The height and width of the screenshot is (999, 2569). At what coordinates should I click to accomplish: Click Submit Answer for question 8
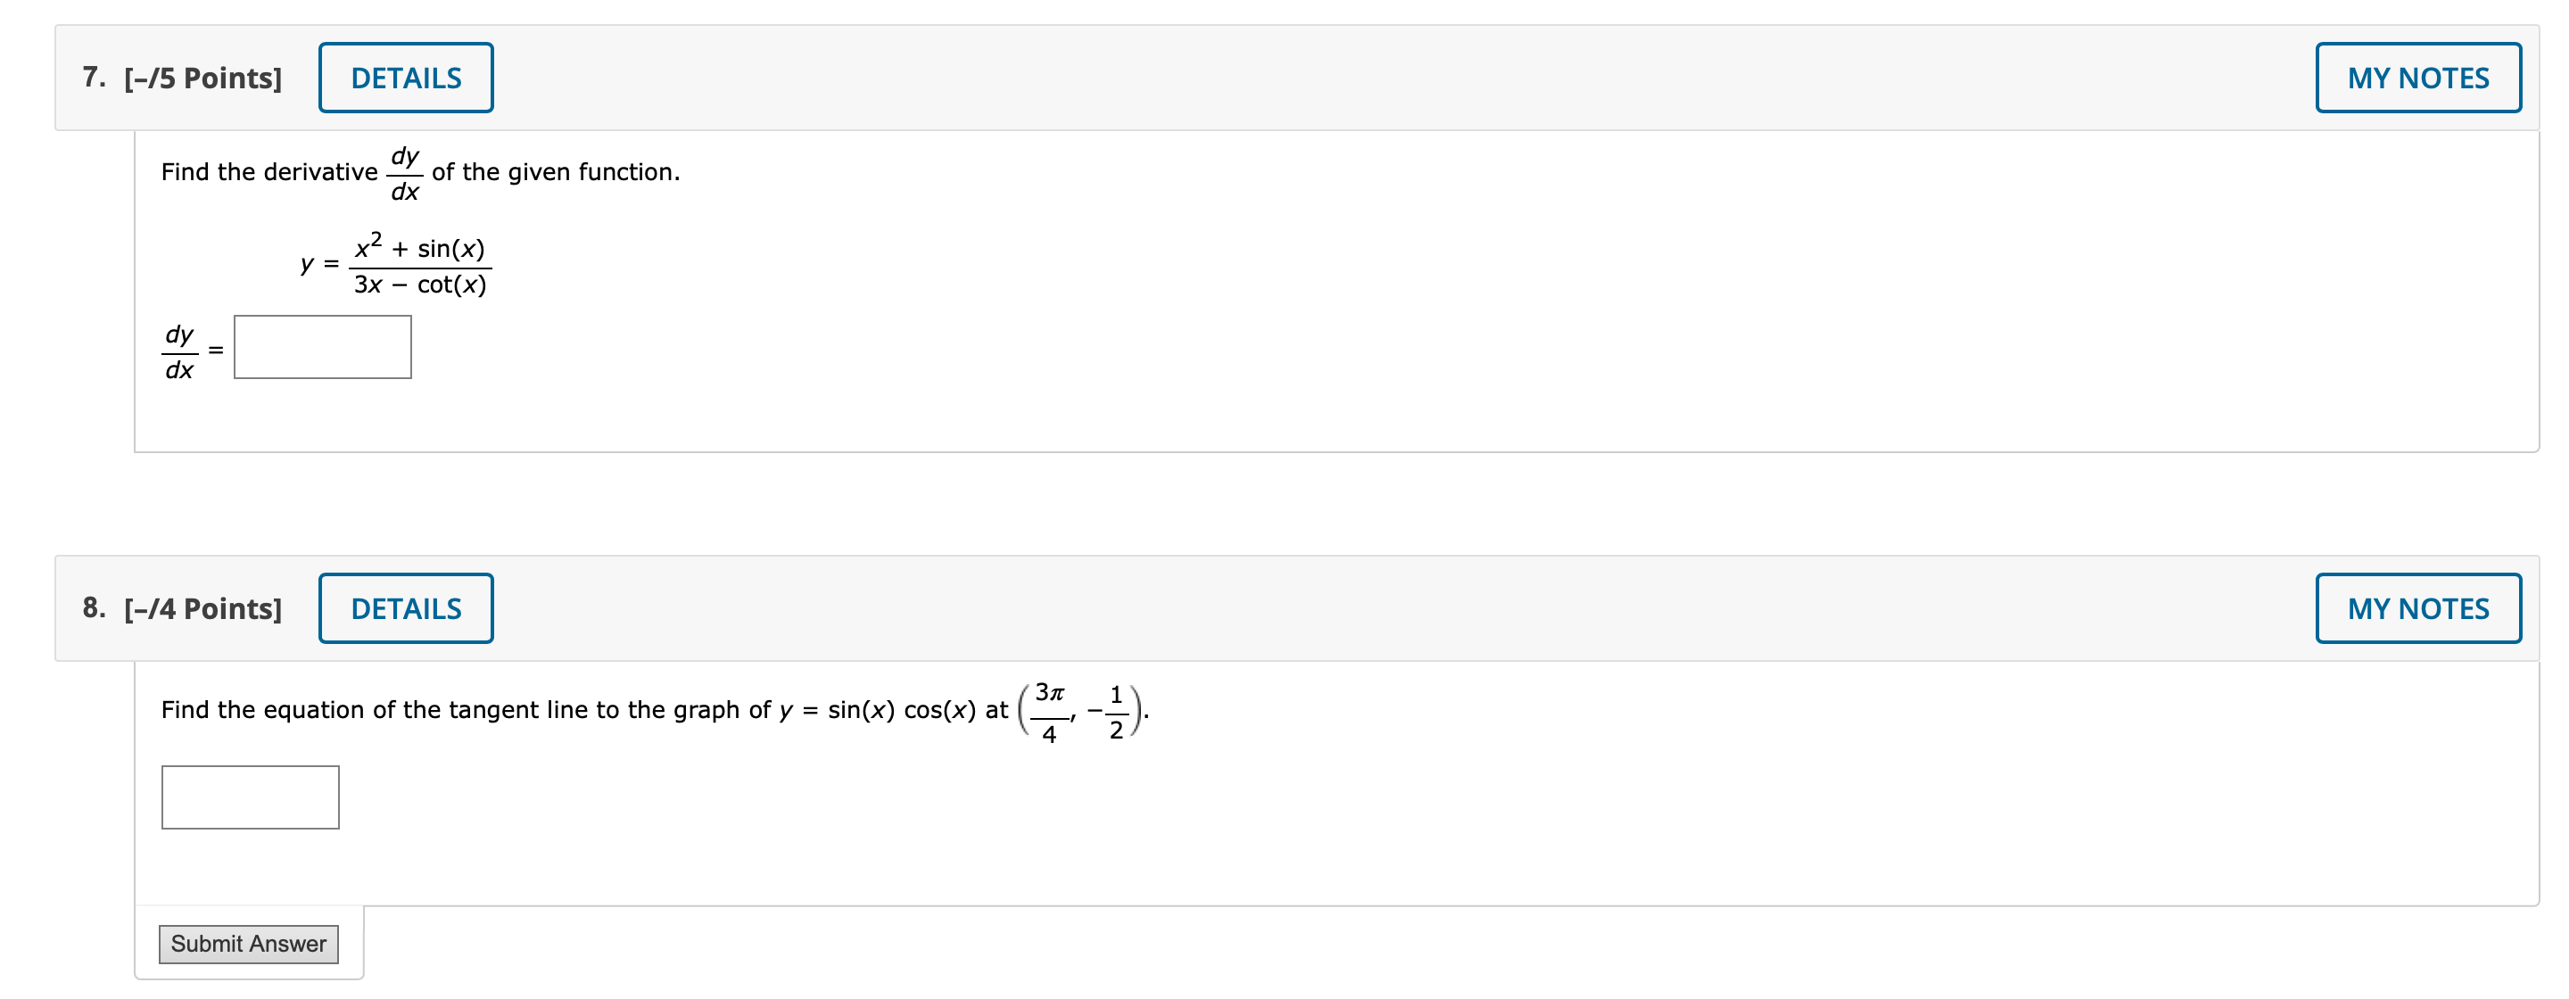(248, 943)
